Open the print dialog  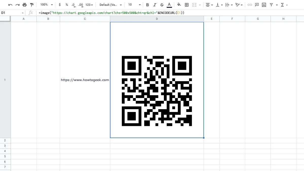[24, 5]
